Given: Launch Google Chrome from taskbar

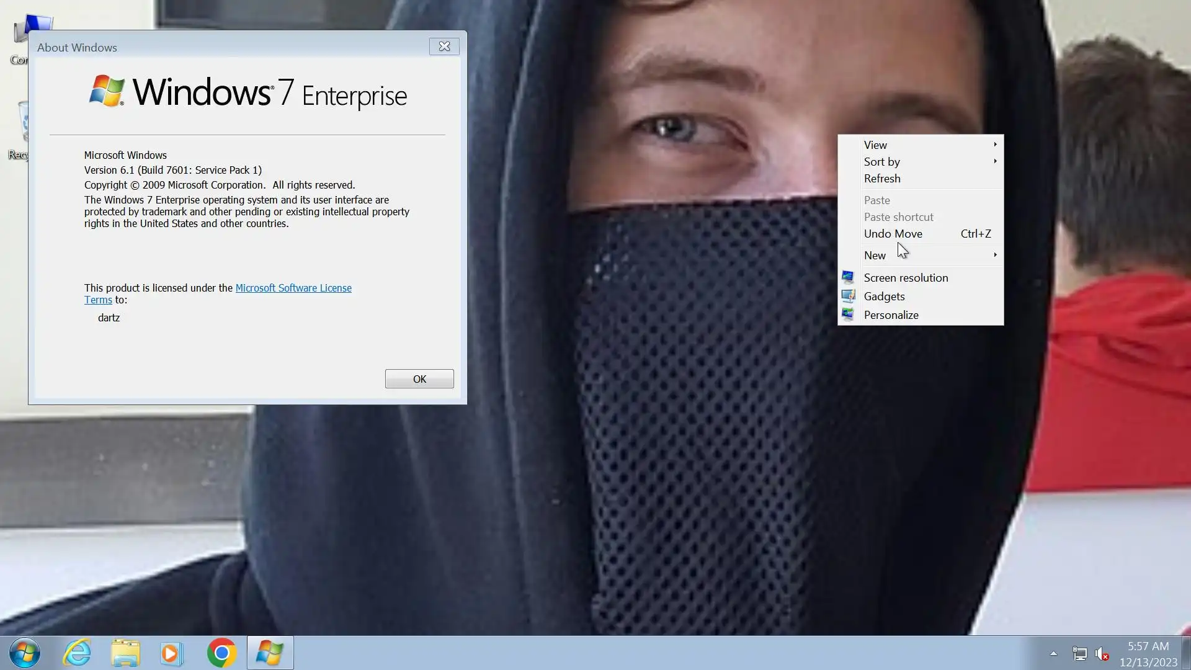Looking at the screenshot, I should coord(221,653).
